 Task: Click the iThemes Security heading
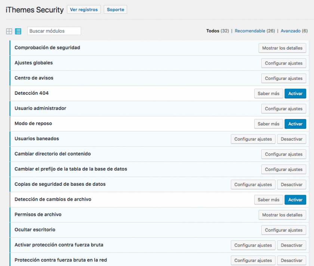tap(35, 10)
